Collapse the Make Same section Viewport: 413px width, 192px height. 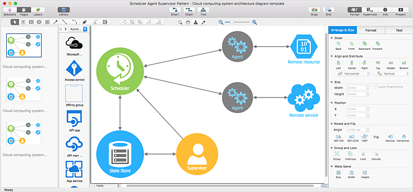tap(332, 166)
